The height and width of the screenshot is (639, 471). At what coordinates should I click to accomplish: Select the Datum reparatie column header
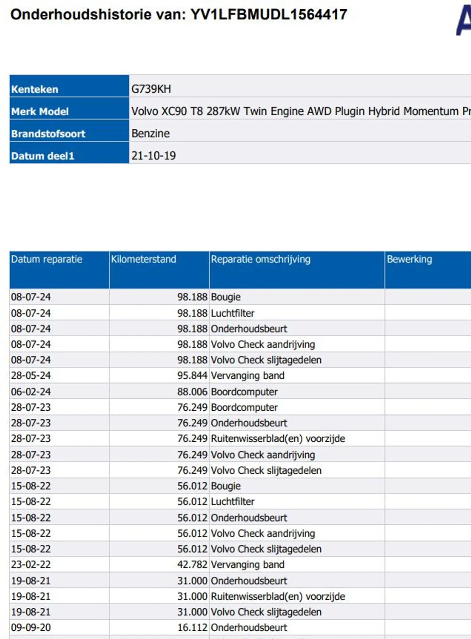pos(59,270)
